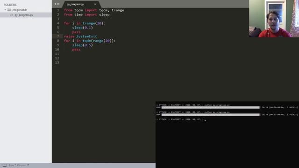Image resolution: width=299 pixels, height=168 pixels.
Task: Click the folder icon beside progressbar
Action: pos(9,10)
